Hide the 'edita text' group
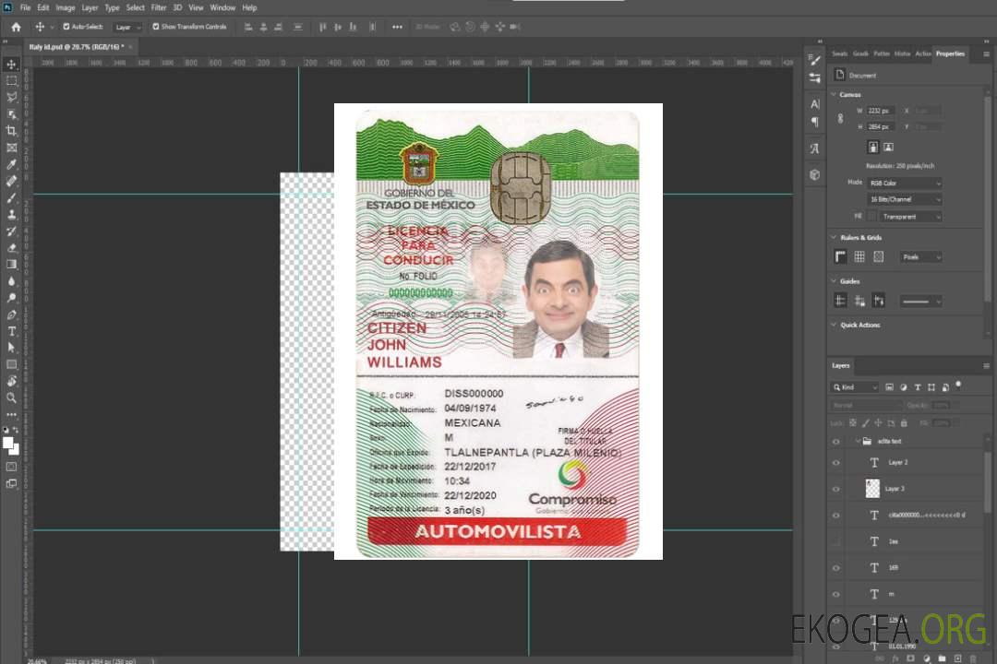Viewport: 997px width, 664px height. [x=836, y=442]
